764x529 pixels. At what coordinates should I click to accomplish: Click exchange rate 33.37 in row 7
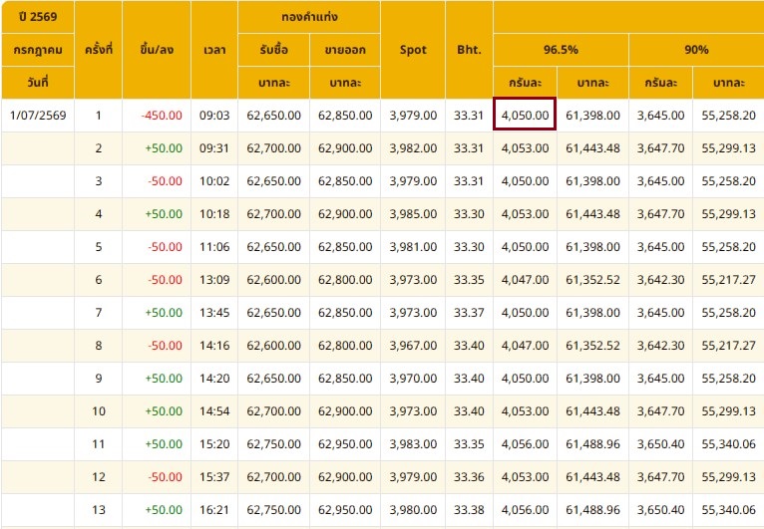(x=469, y=313)
